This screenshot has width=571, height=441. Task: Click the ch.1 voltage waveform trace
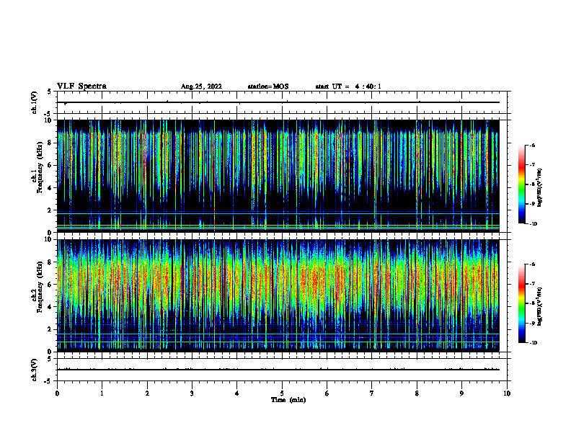click(278, 102)
